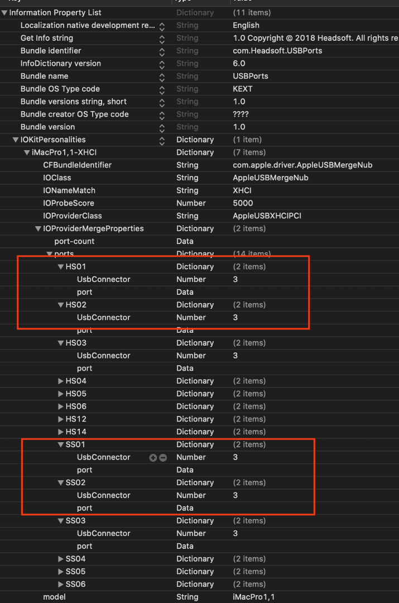Open key stepper for InfoDictionary version row
Screen dimensions: 399x603
point(162,64)
